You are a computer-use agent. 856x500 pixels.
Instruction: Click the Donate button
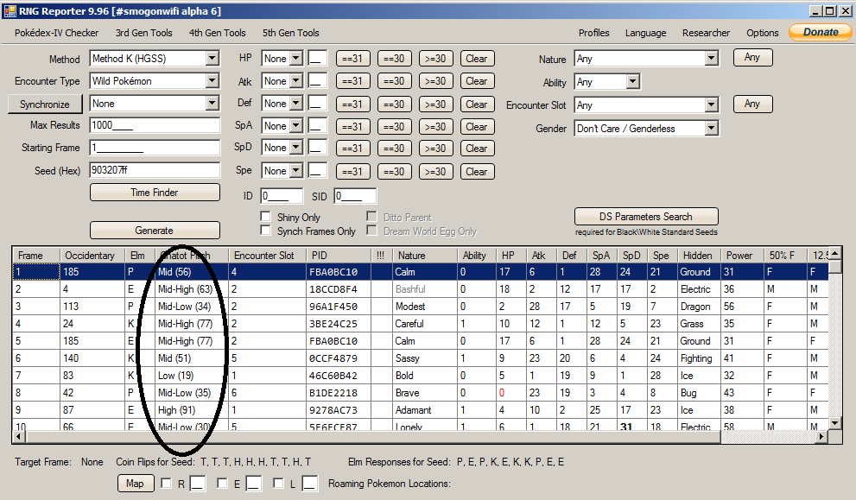820,32
